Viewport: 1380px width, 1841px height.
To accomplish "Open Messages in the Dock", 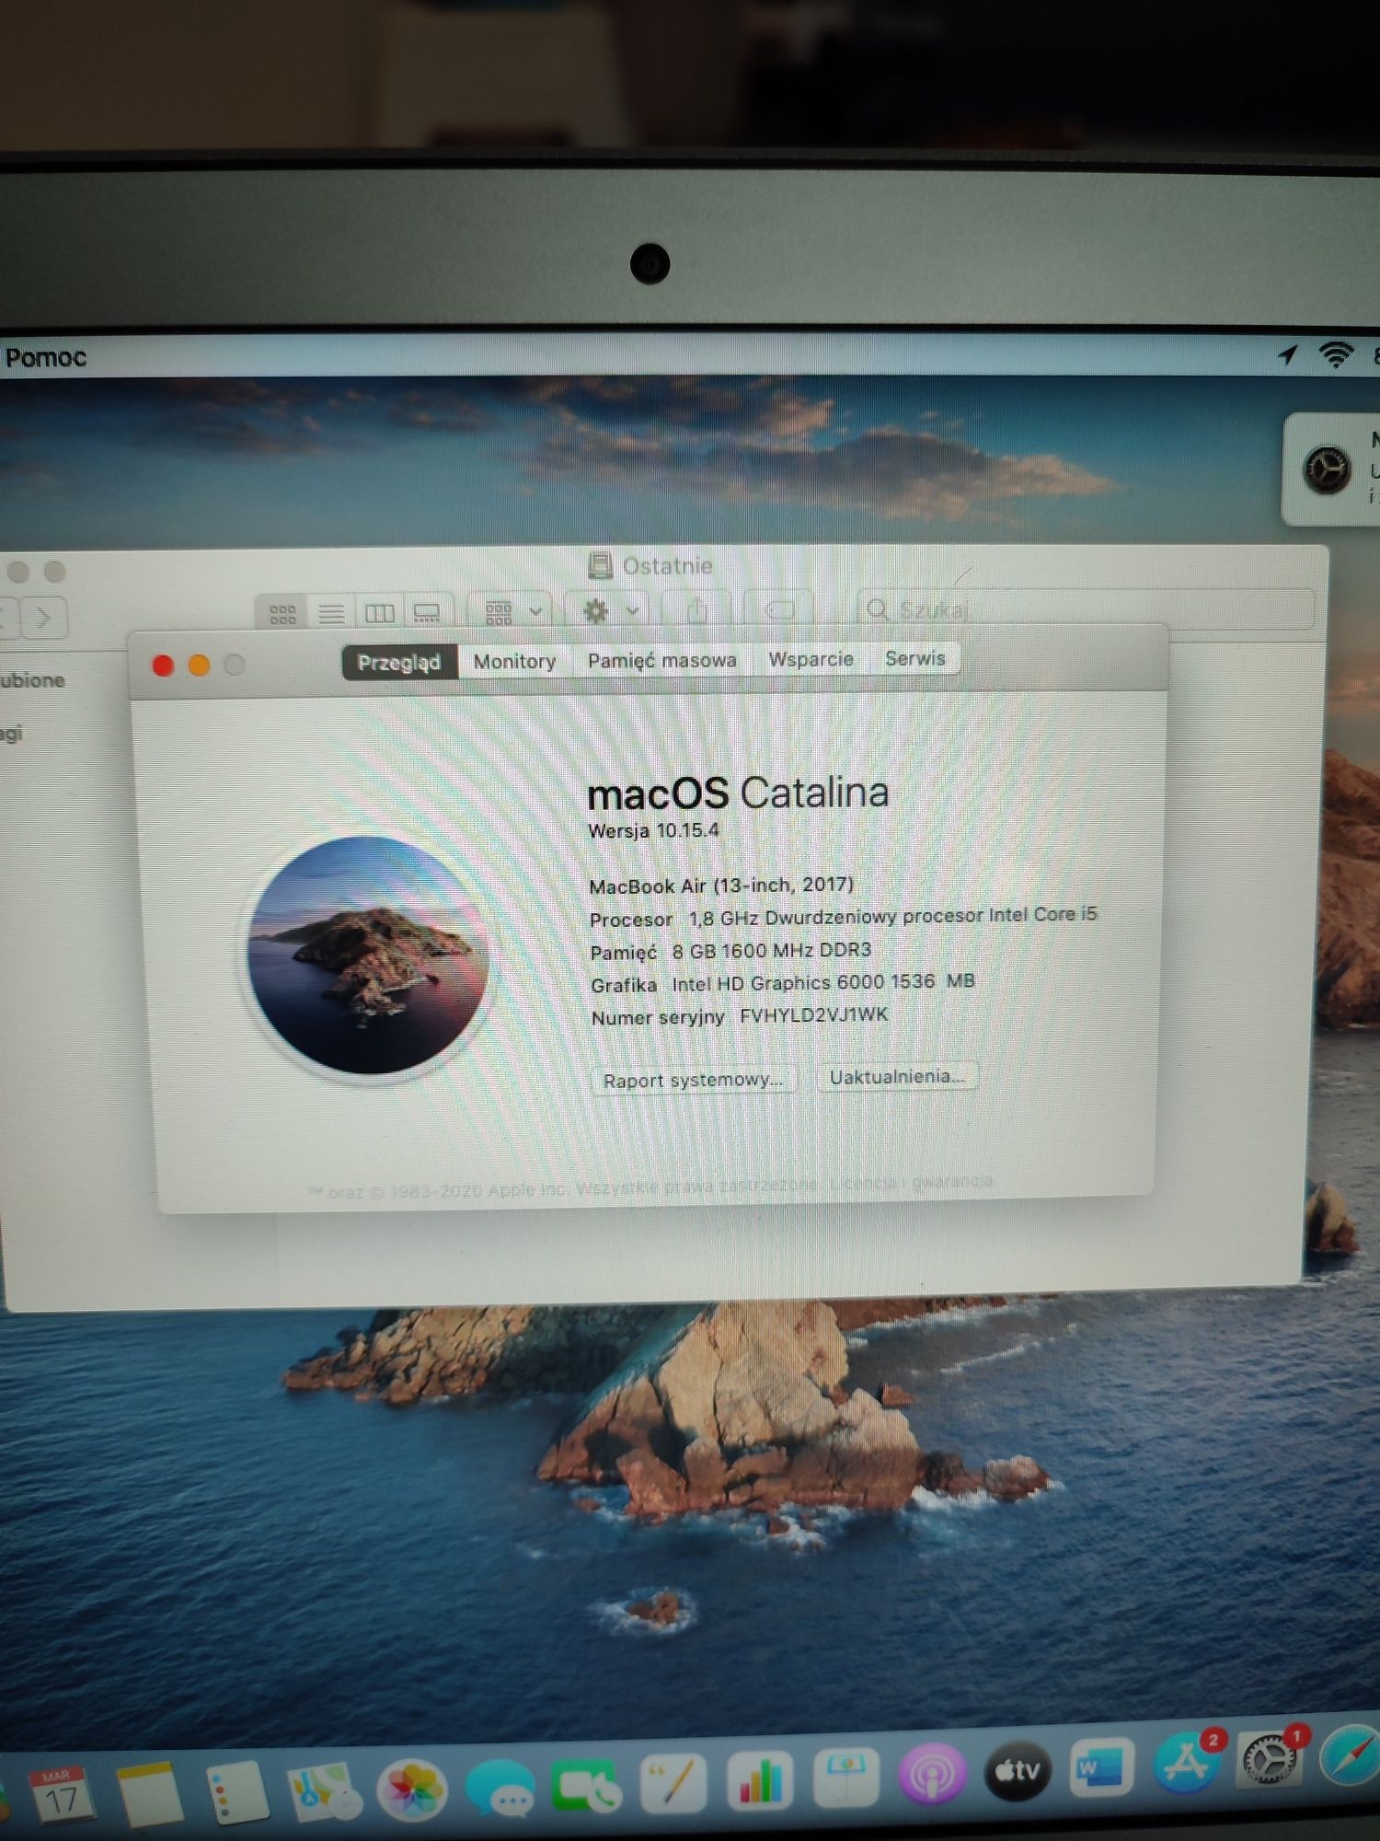I will [x=500, y=1788].
